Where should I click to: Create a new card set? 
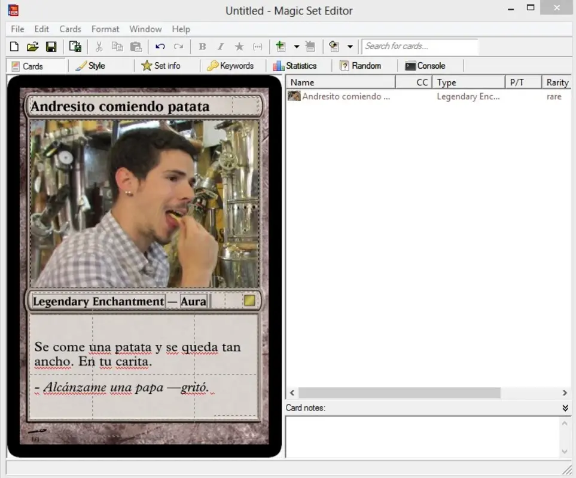point(13,47)
